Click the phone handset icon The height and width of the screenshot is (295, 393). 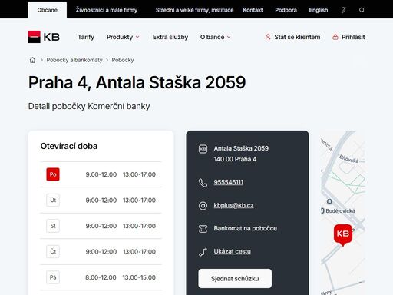pyautogui.click(x=203, y=183)
